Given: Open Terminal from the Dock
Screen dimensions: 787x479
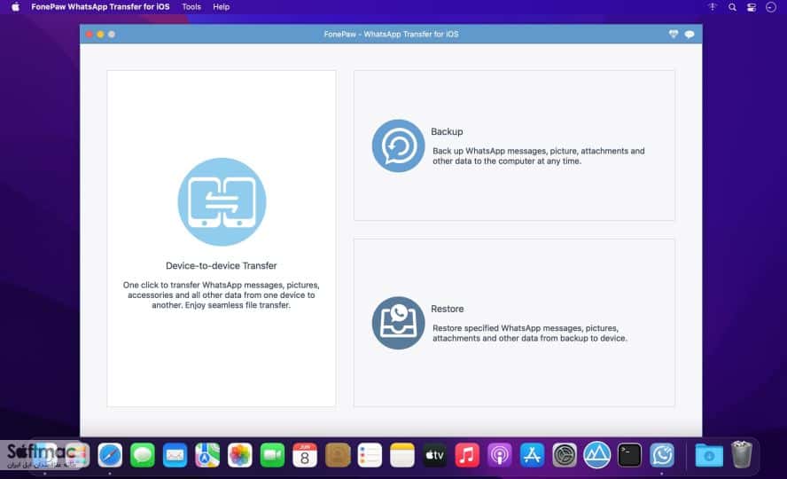Looking at the screenshot, I should click(x=629, y=455).
